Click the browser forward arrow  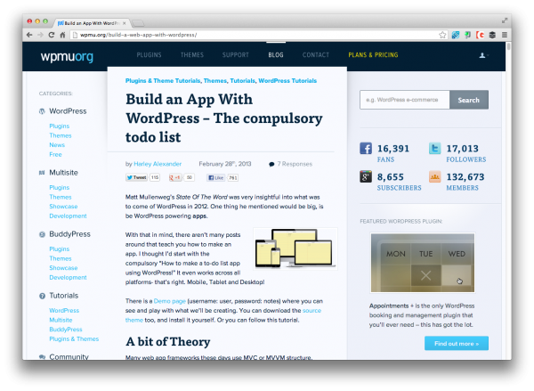pos(41,35)
